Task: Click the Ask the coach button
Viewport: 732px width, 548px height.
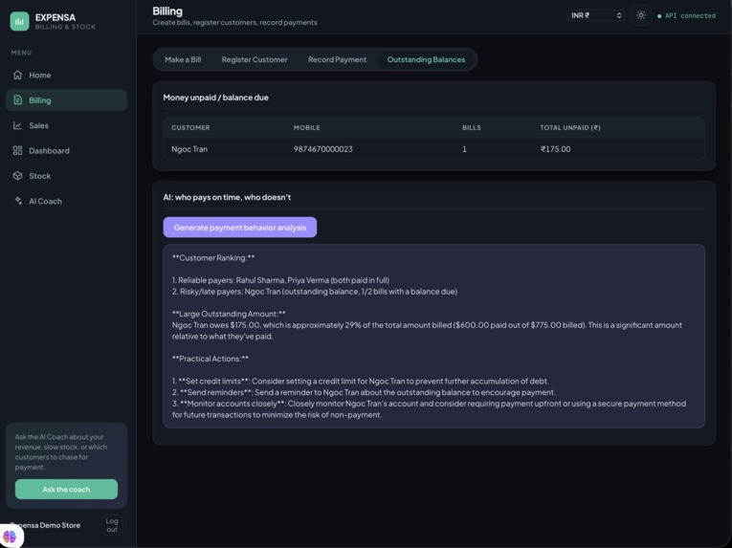Action: tap(66, 490)
